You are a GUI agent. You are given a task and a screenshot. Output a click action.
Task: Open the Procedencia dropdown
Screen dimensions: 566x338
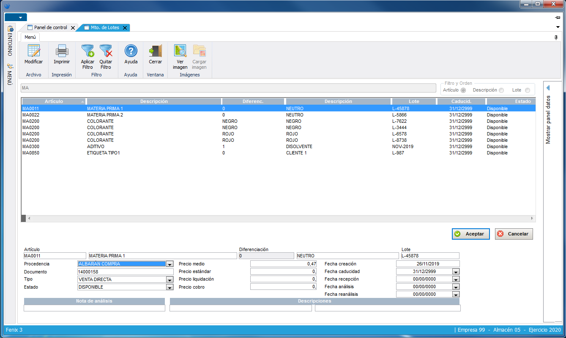(x=170, y=264)
